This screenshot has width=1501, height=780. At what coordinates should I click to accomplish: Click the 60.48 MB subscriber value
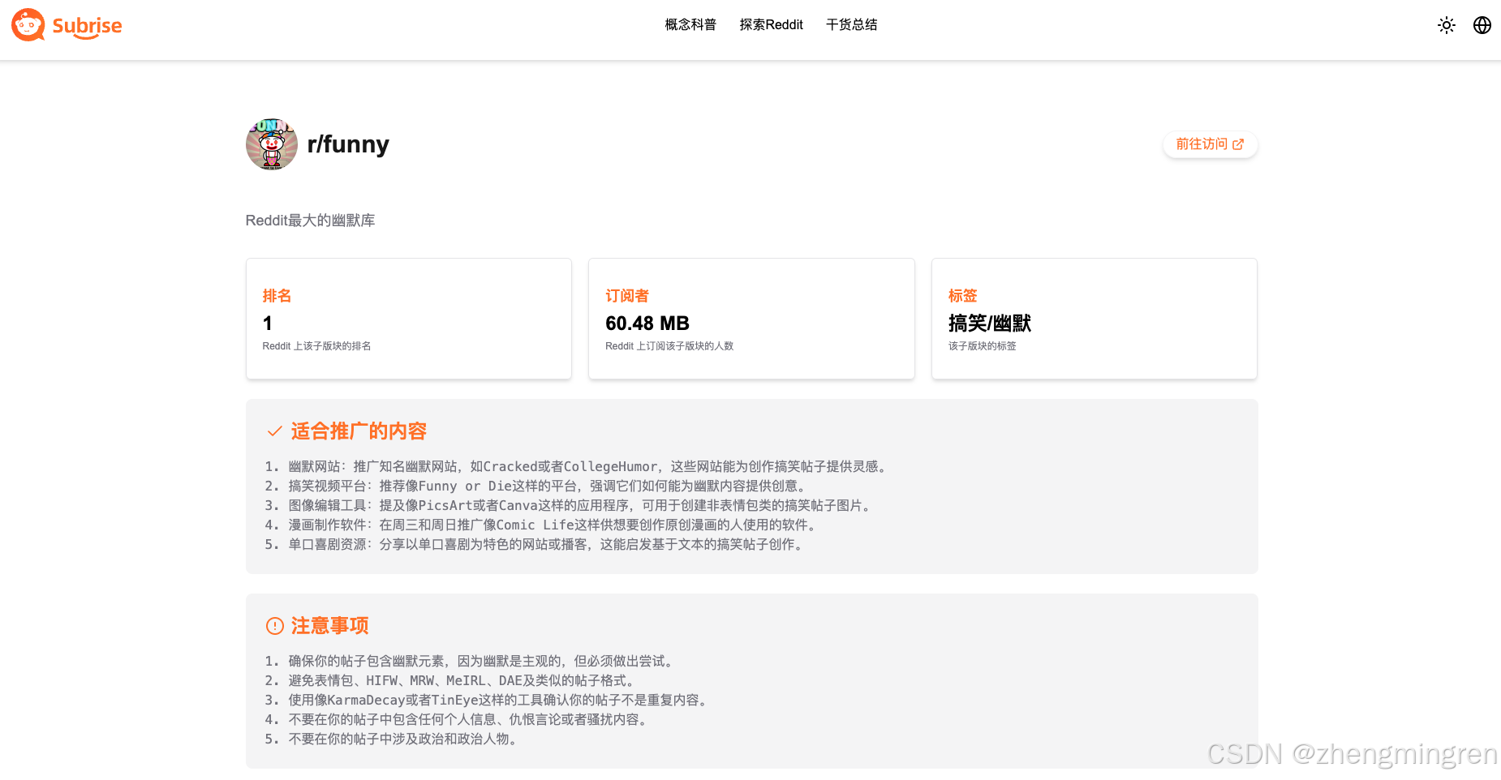647,324
